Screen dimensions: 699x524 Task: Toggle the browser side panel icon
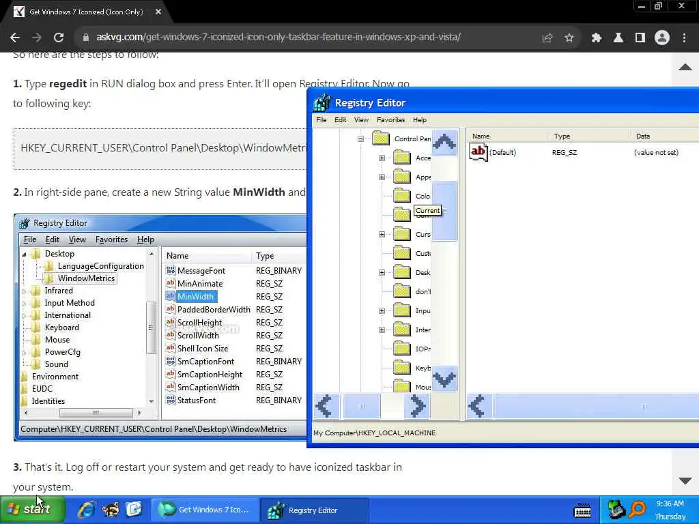click(640, 38)
